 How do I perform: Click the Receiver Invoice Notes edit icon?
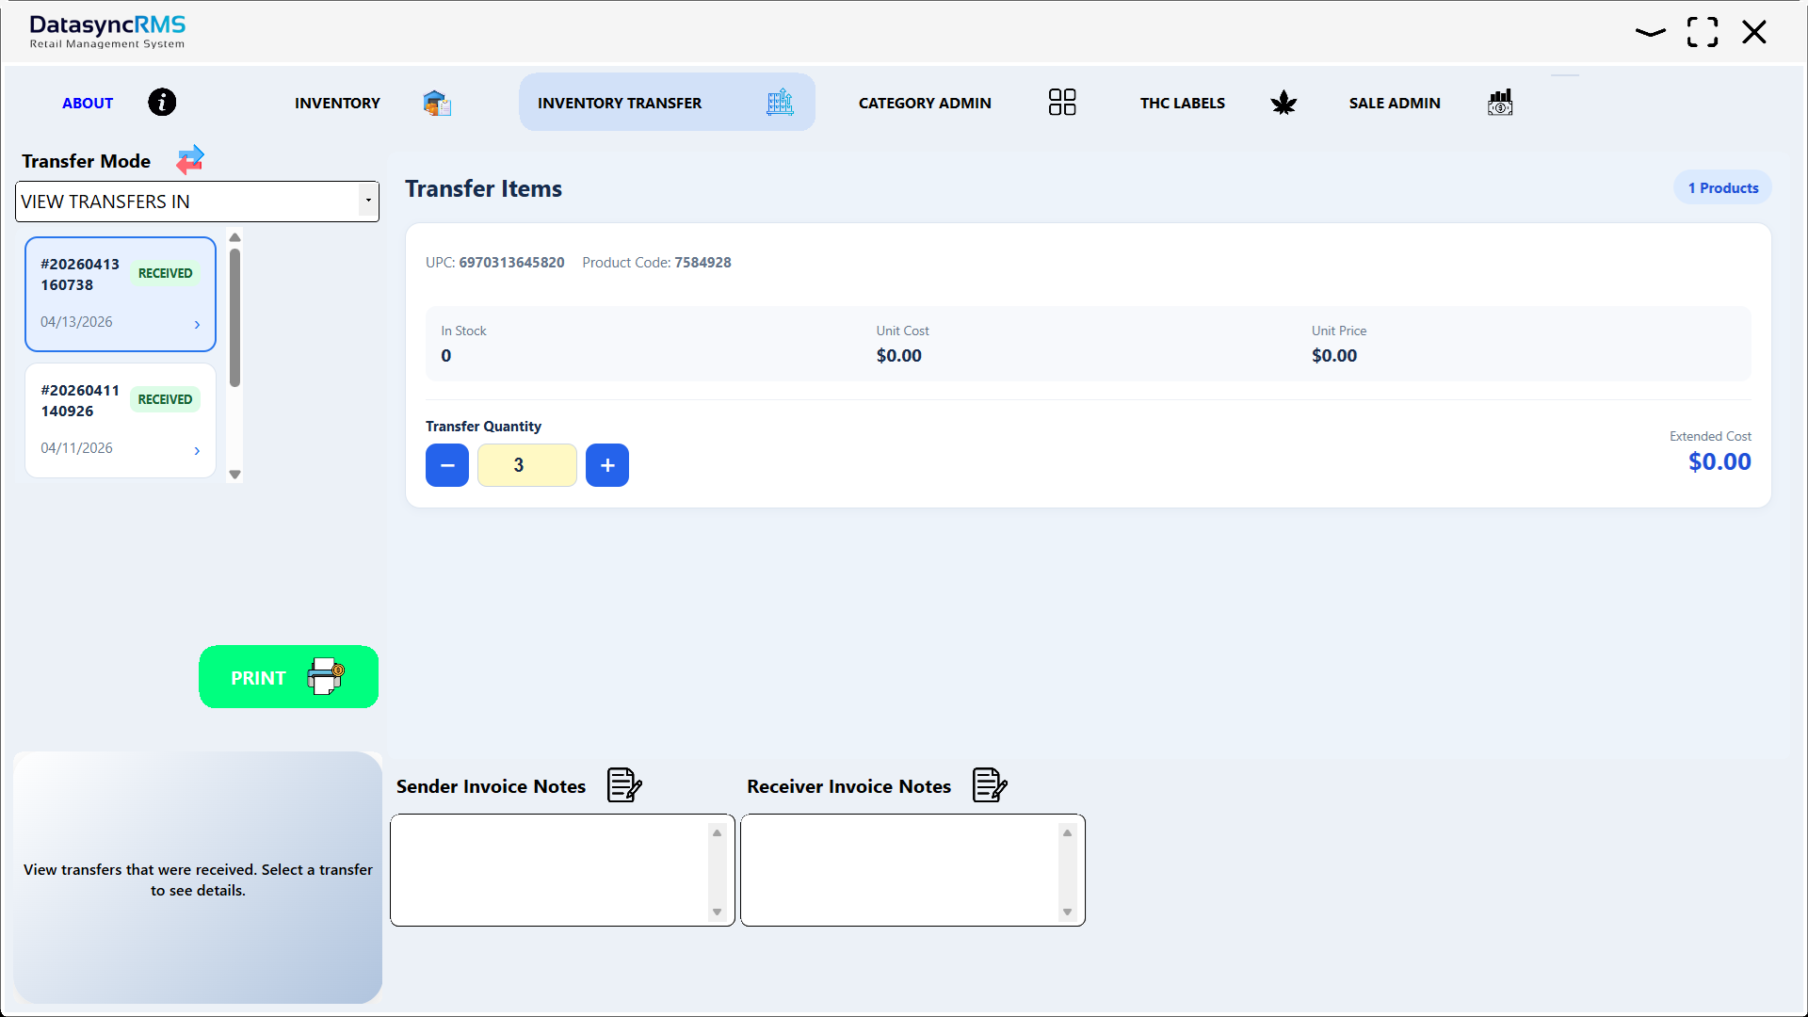pyautogui.click(x=990, y=784)
